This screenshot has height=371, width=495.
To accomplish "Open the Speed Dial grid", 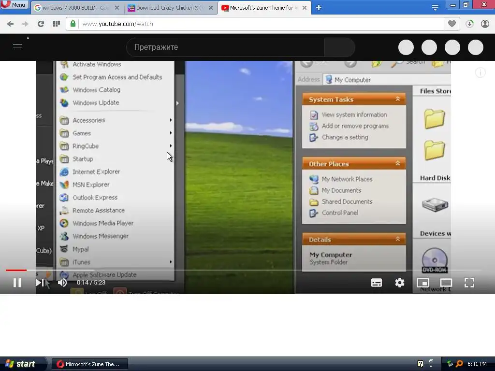I will 56,24.
